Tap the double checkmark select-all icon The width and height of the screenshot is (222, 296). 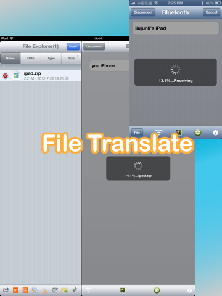tap(75, 290)
